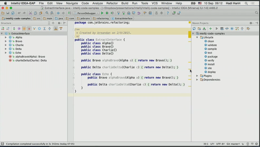Open PersonDebugger run configuration dropdown
Image resolution: width=260 pixels, height=147 pixels.
click(x=86, y=13)
